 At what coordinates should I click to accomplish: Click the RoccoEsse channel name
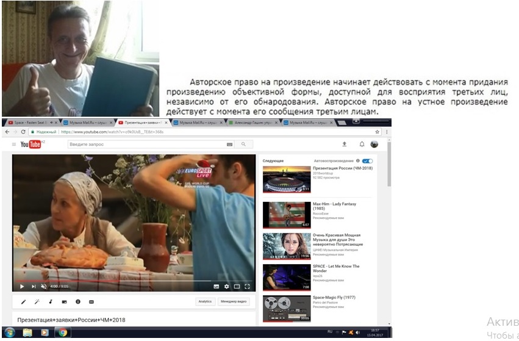[320, 214]
